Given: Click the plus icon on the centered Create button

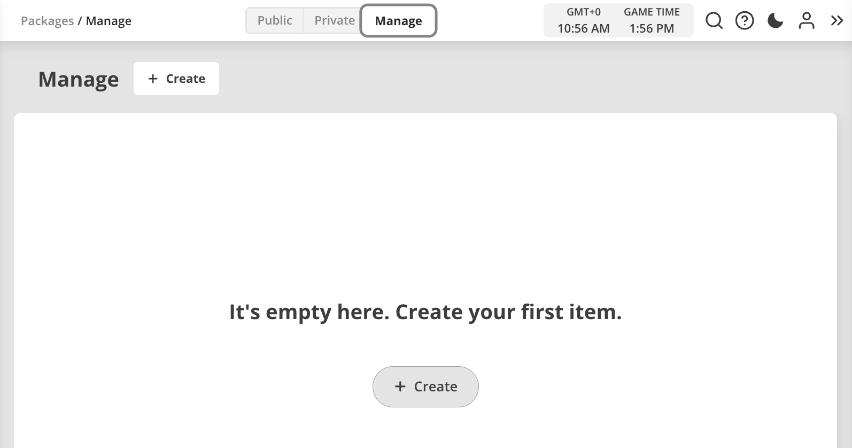Looking at the screenshot, I should [x=399, y=386].
